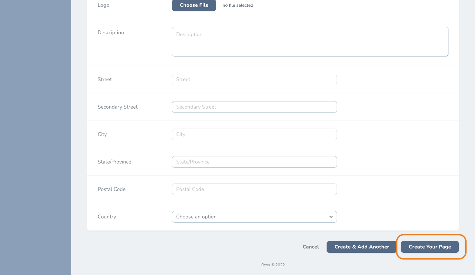Click the Postal Code field

pos(254,189)
